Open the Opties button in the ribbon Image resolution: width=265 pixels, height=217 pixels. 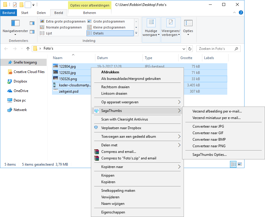(188, 28)
